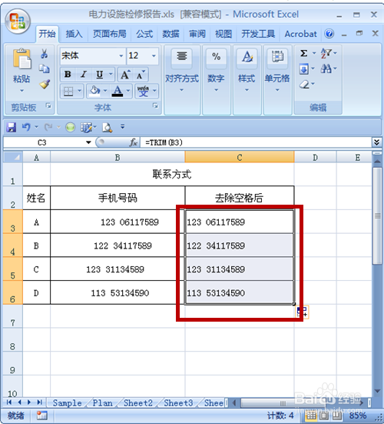Switch to the 数据 ribbon tab
This screenshot has height=424, width=384.
(x=170, y=34)
